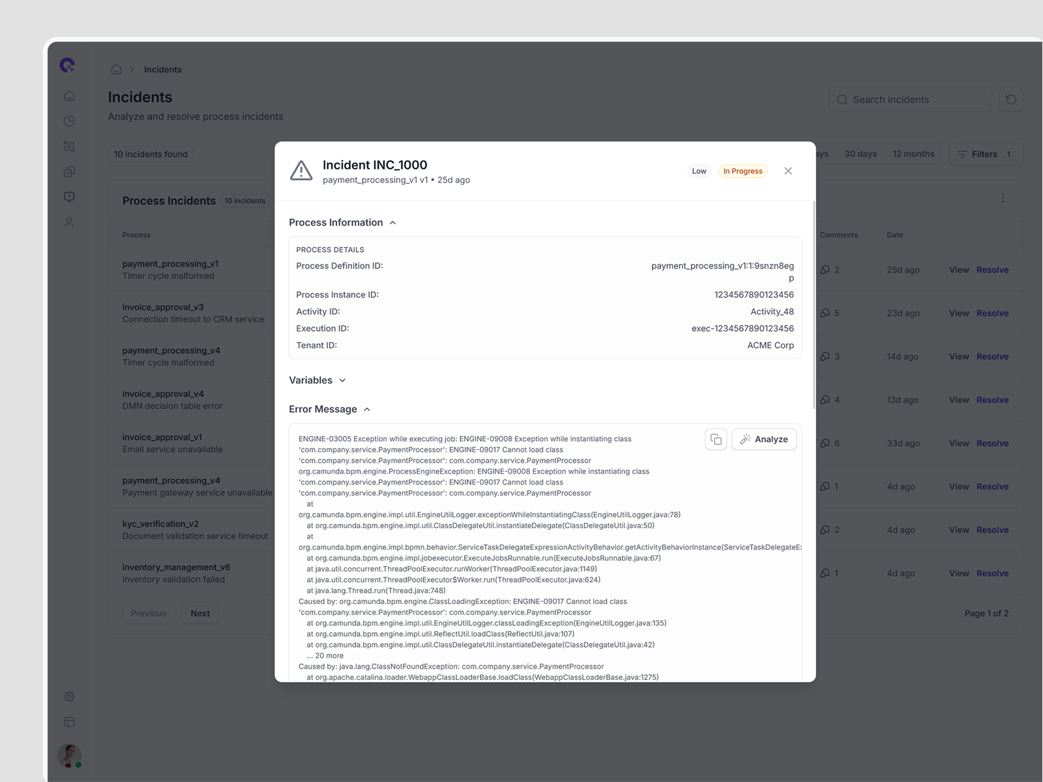This screenshot has height=782, width=1043.
Task: Open the three-dot options menu
Action: pos(1003,198)
